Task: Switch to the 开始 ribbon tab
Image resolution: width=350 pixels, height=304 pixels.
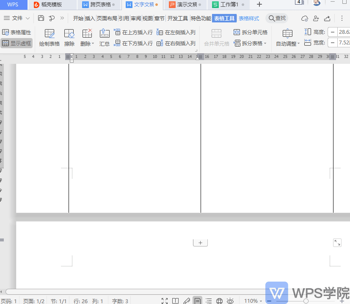Action: [x=78, y=18]
